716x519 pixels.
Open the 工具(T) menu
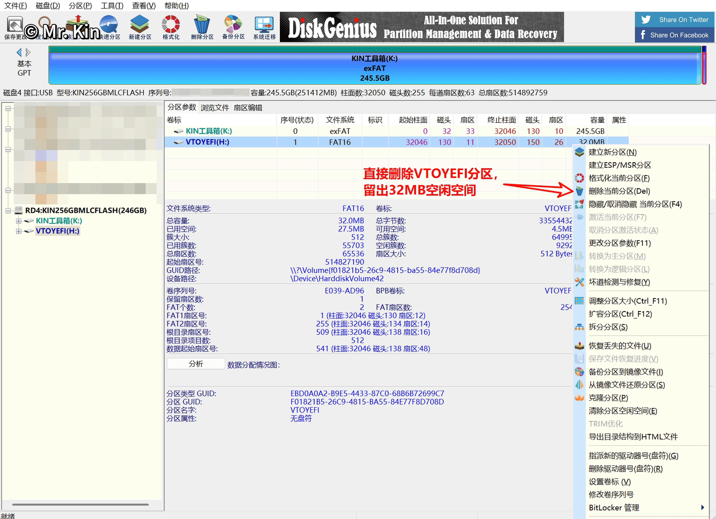(x=112, y=5)
